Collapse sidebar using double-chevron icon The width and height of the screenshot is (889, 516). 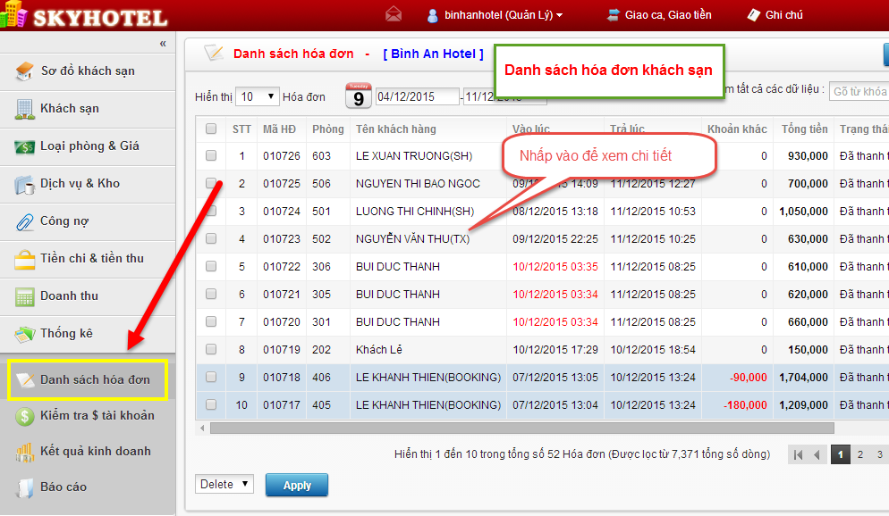click(x=163, y=44)
